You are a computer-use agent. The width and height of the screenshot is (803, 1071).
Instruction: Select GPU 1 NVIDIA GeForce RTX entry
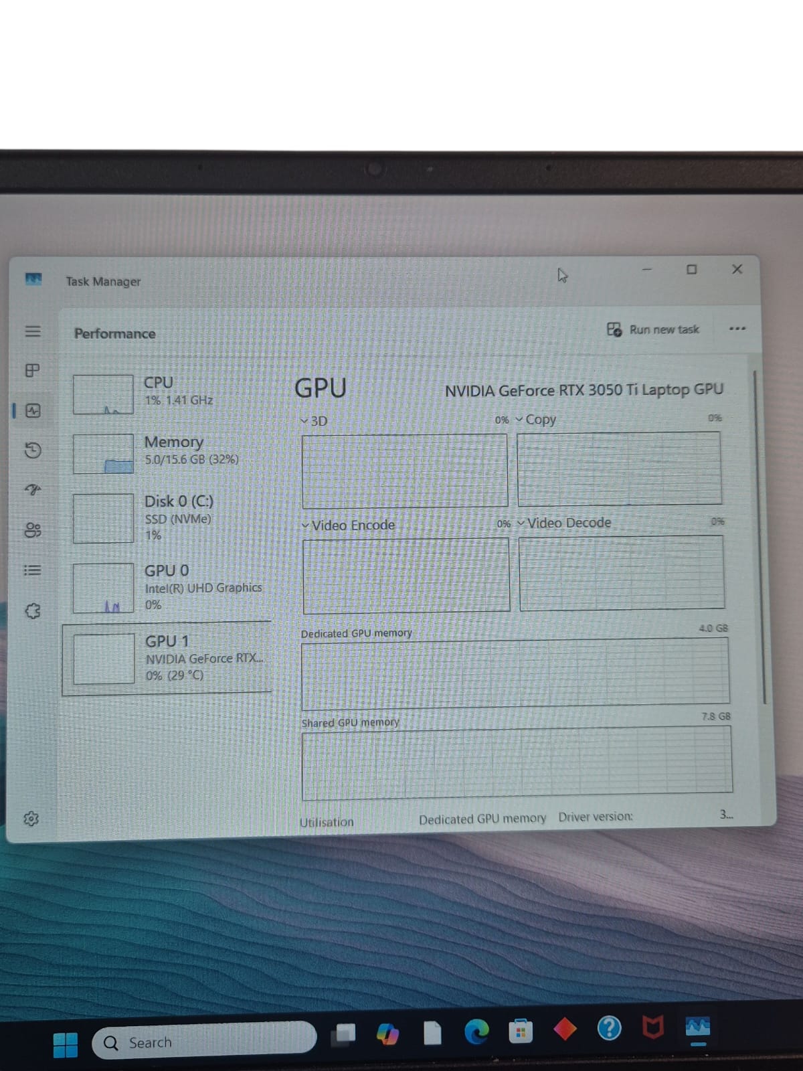(167, 658)
